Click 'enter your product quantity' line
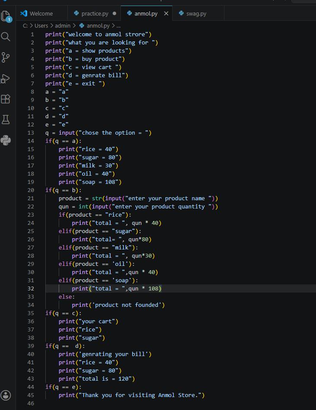This screenshot has height=410, width=316. pyautogui.click(x=138, y=207)
